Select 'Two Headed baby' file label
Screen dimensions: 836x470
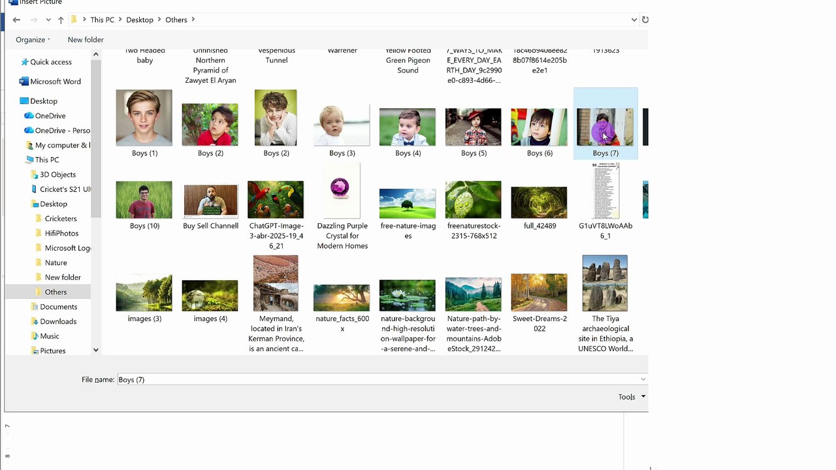point(145,56)
